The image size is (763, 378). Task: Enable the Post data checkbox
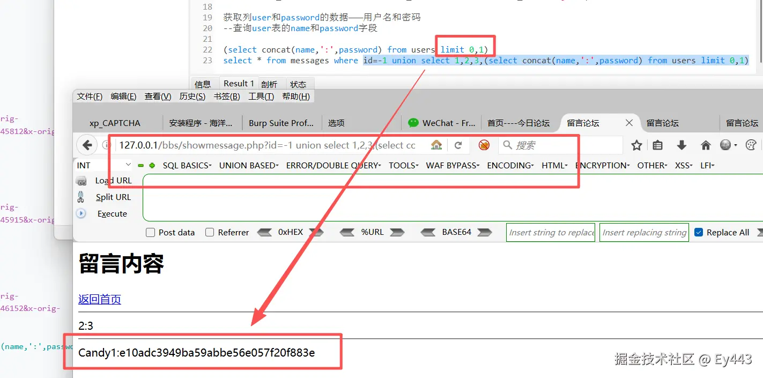pyautogui.click(x=151, y=232)
